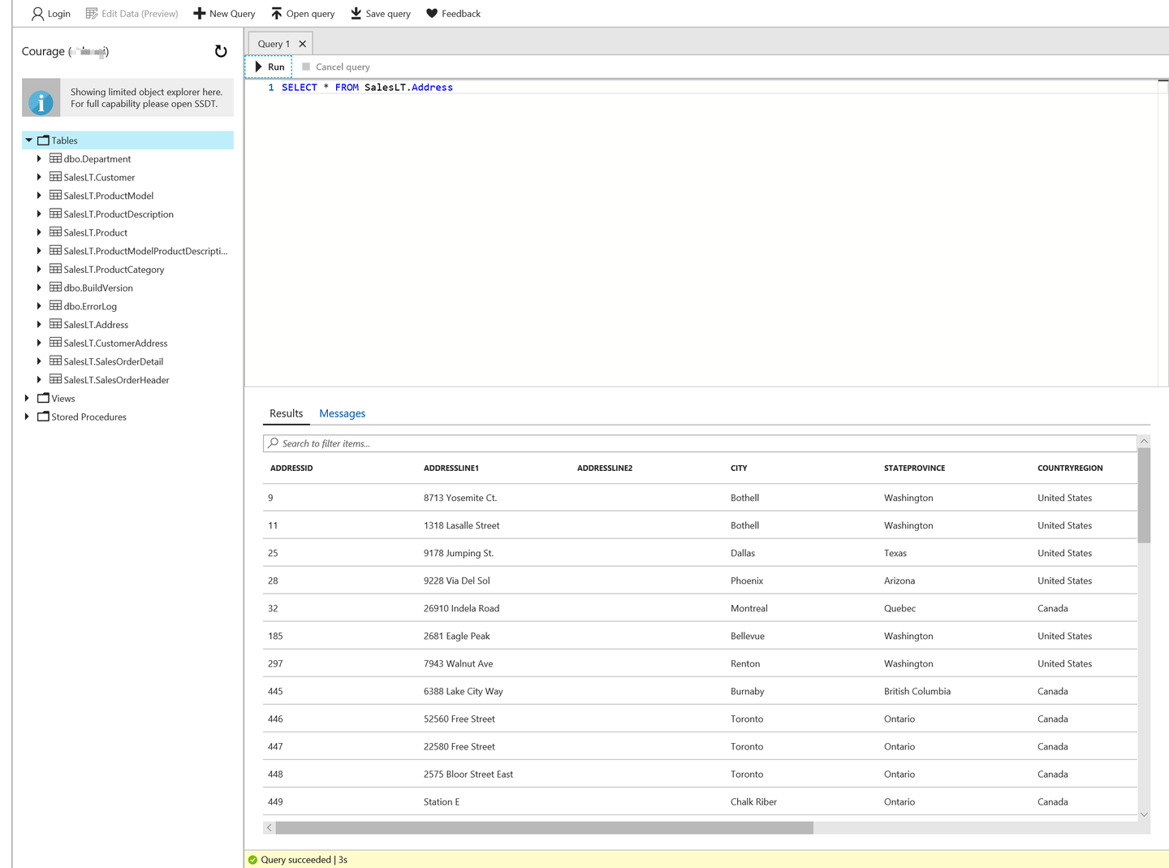Viewport: 1169px width, 868px height.
Task: Click the search magnifier icon in results filter
Action: tap(274, 443)
